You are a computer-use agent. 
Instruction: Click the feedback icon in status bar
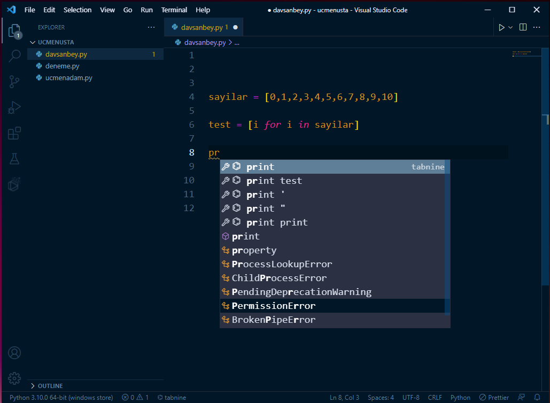pyautogui.click(x=521, y=398)
